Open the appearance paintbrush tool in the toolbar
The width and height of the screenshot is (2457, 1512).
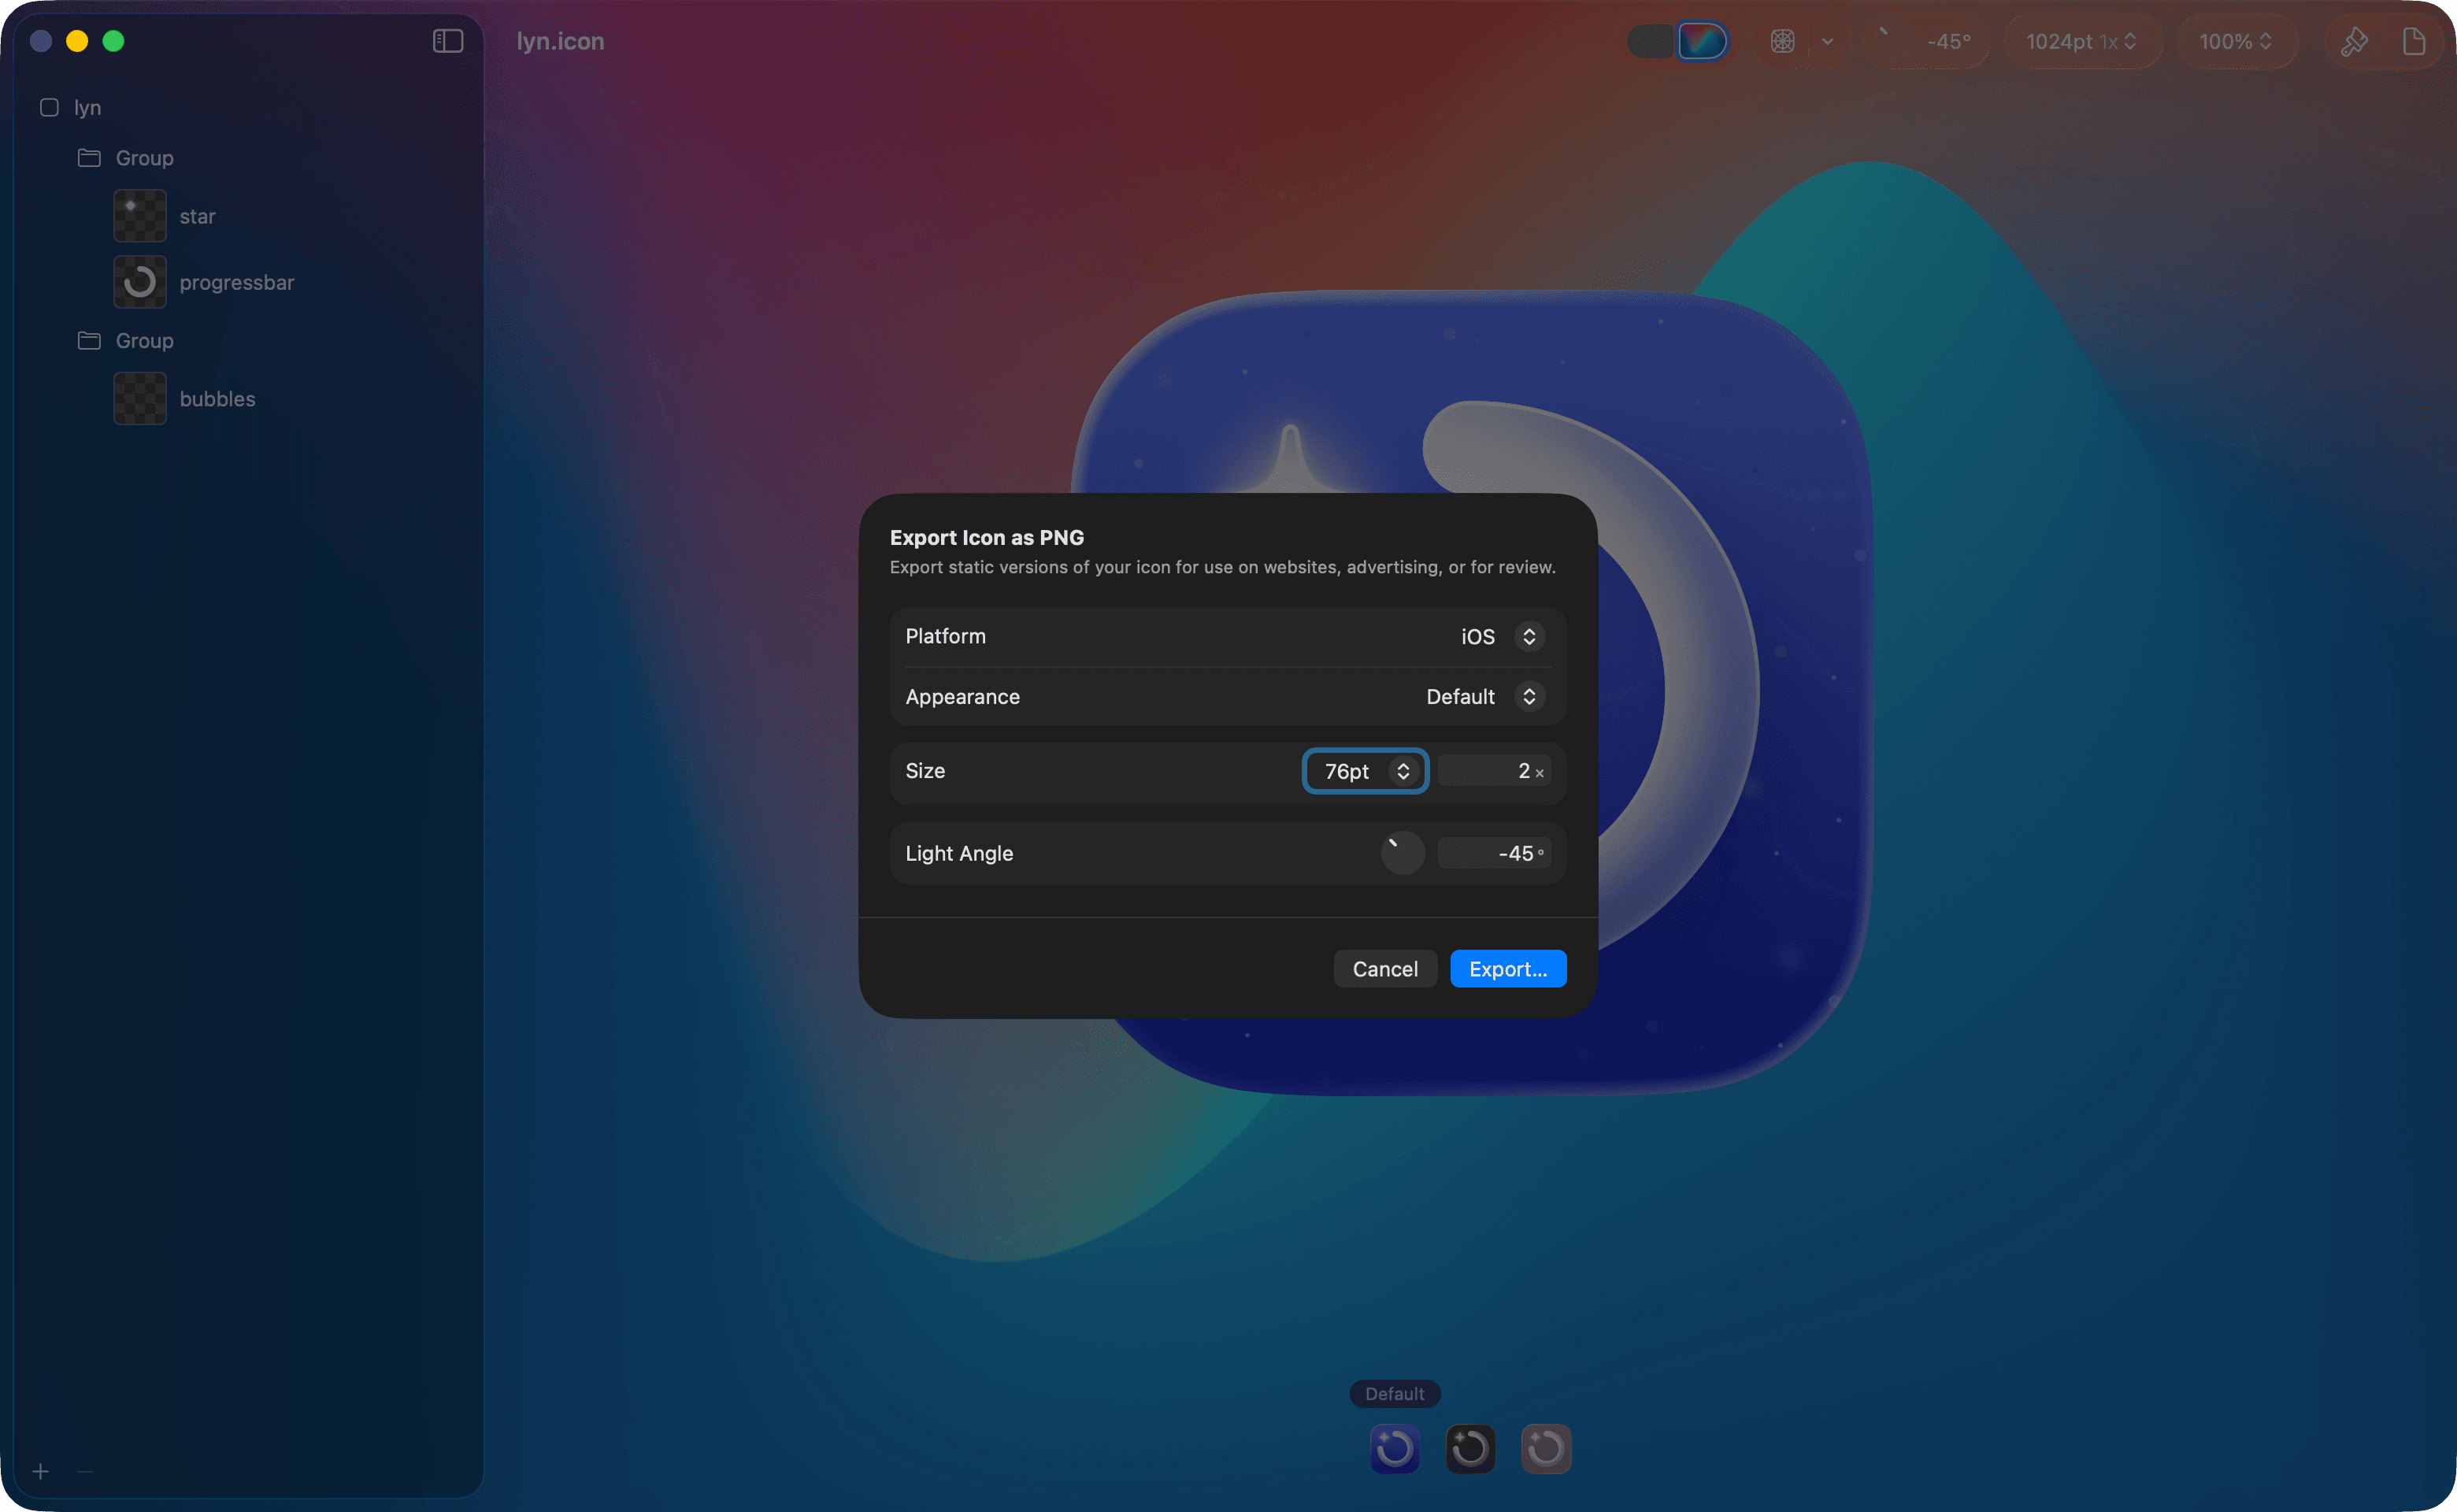[2353, 41]
